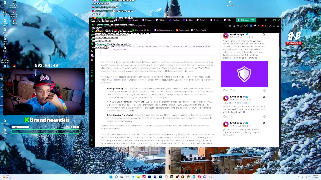Image resolution: width=321 pixels, height=180 pixels.
Task: Open the Recycle Bin on desktop
Action: [x=230, y=3]
